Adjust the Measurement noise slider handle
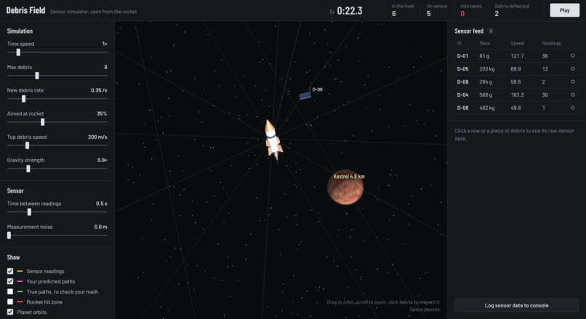 pos(9,235)
